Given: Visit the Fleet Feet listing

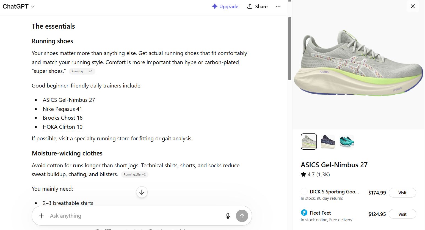Looking at the screenshot, I should 402,214.
